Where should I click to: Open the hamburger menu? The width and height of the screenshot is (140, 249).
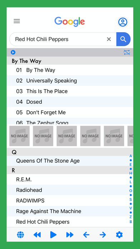pyautogui.click(x=17, y=21)
